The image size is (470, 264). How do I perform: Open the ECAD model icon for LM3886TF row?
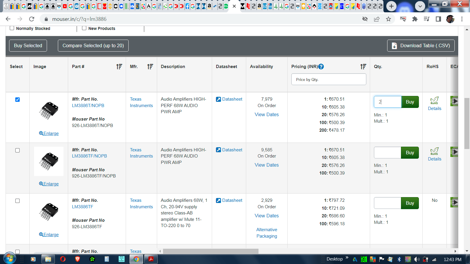tap(454, 202)
